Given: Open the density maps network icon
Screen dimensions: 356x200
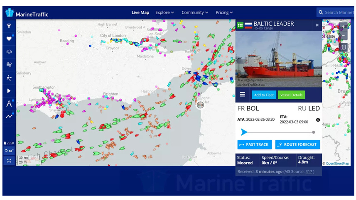Looking at the screenshot, I should 9,78.
